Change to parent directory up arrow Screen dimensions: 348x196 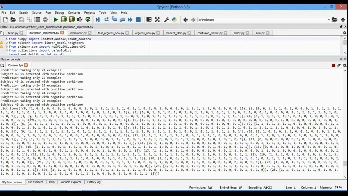point(343,20)
